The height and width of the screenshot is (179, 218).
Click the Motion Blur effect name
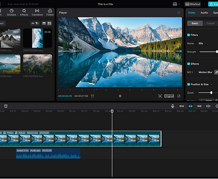(205, 72)
